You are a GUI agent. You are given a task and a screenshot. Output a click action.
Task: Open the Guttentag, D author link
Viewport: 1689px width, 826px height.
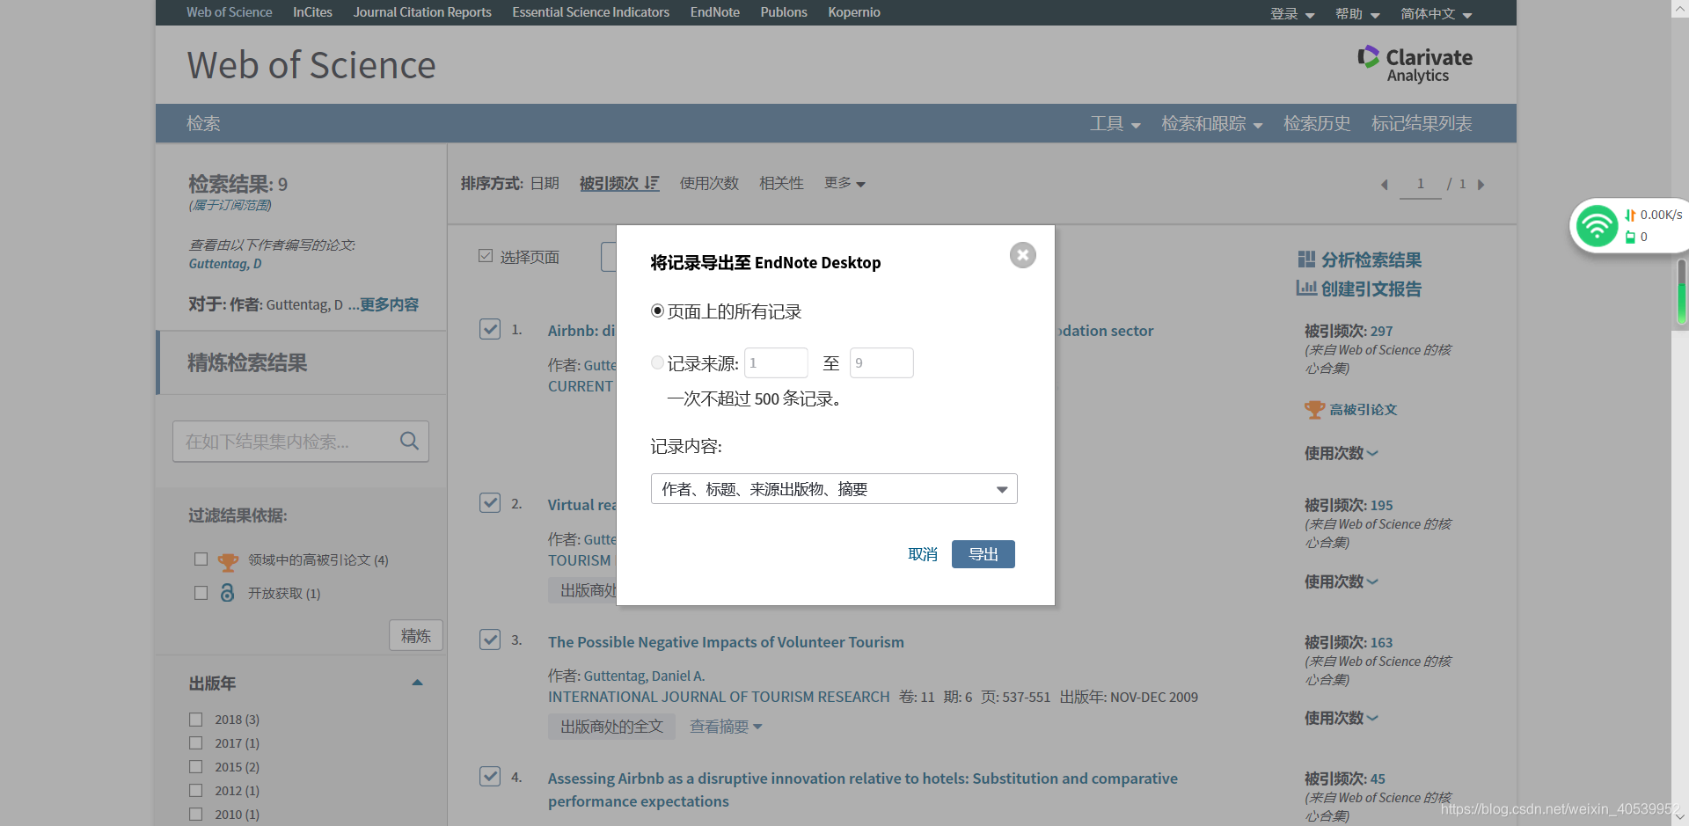pos(225,264)
